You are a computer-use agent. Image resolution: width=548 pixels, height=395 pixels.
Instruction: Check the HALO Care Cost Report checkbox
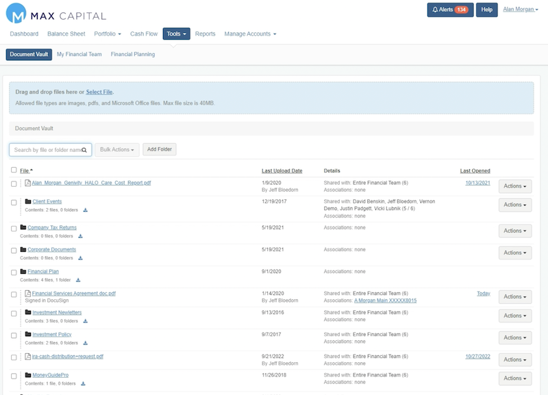tap(14, 184)
